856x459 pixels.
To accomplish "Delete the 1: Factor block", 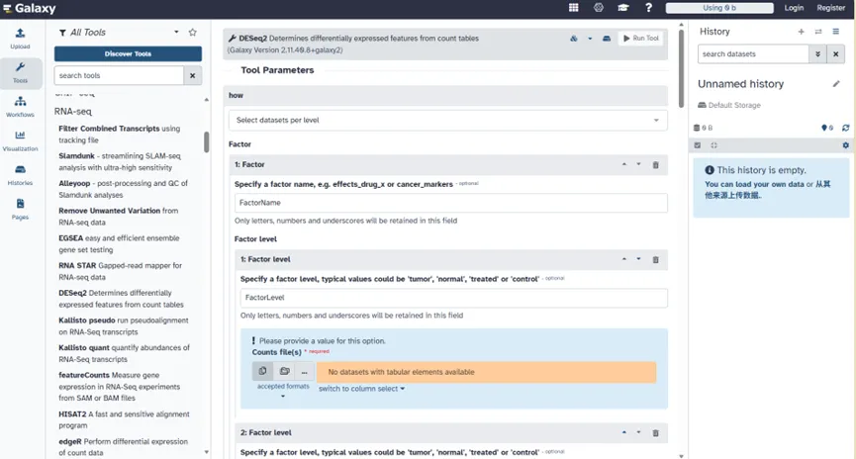I will click(656, 165).
